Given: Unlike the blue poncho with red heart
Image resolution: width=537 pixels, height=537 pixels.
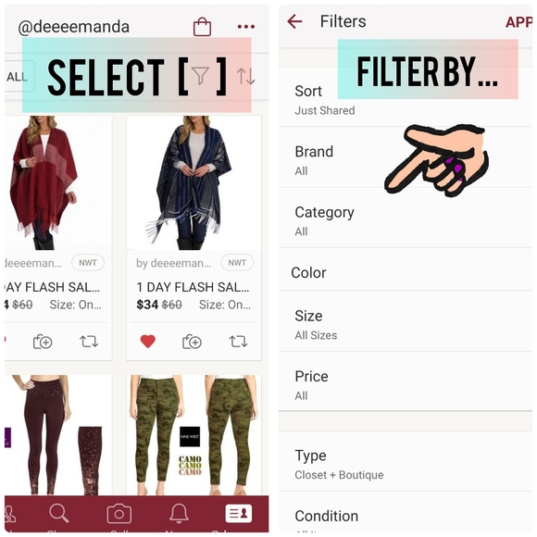Looking at the screenshot, I should (148, 342).
